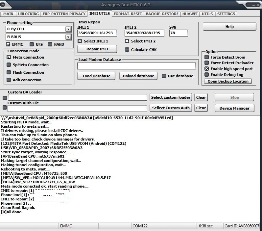This screenshot has width=262, height=231.
Task: Click the SVN input field
Action: pos(179,33)
